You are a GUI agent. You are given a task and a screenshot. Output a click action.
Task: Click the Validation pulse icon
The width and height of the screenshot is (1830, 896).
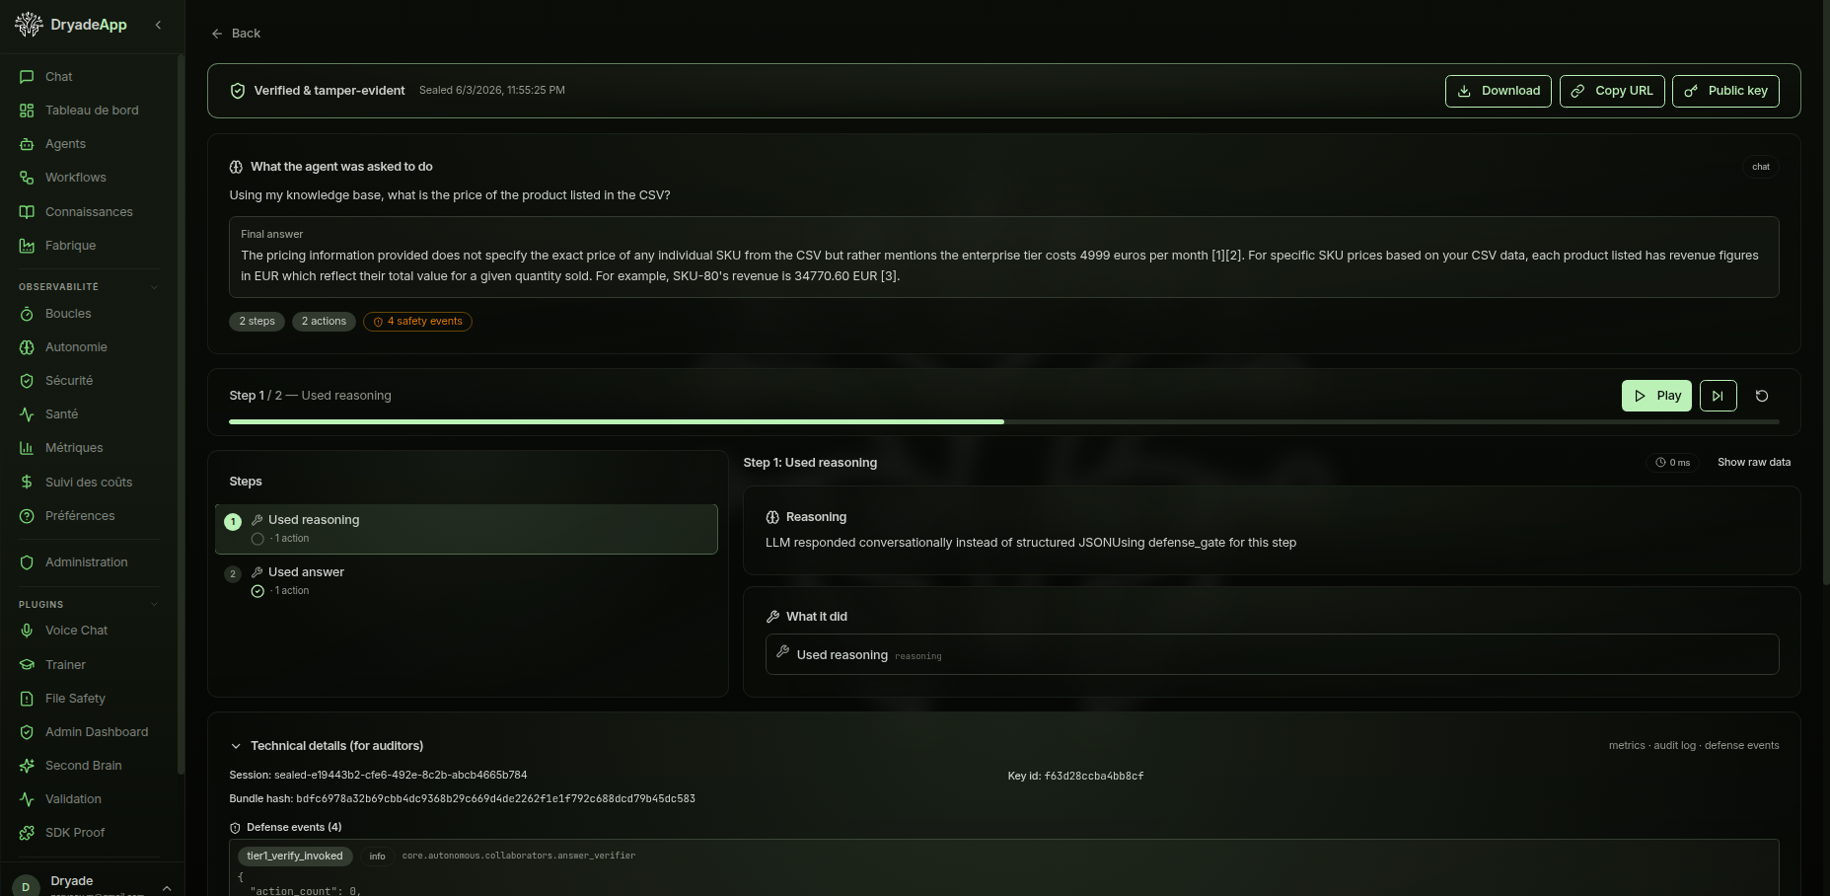pyautogui.click(x=27, y=799)
